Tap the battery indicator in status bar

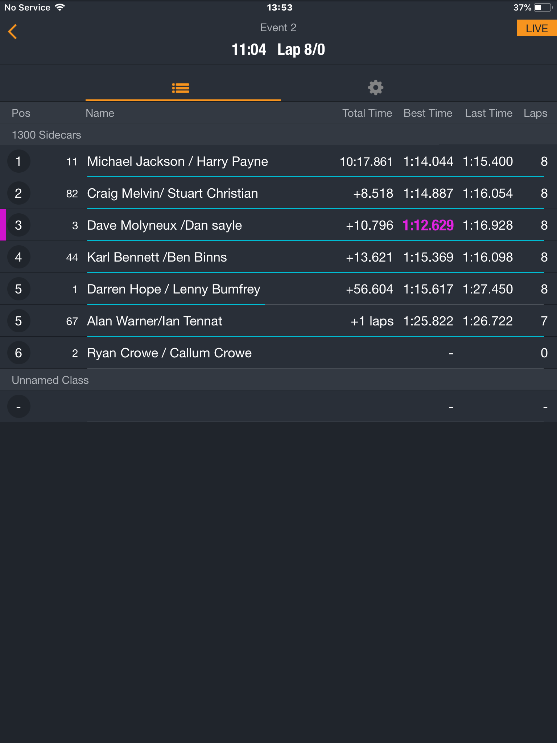[x=543, y=7]
